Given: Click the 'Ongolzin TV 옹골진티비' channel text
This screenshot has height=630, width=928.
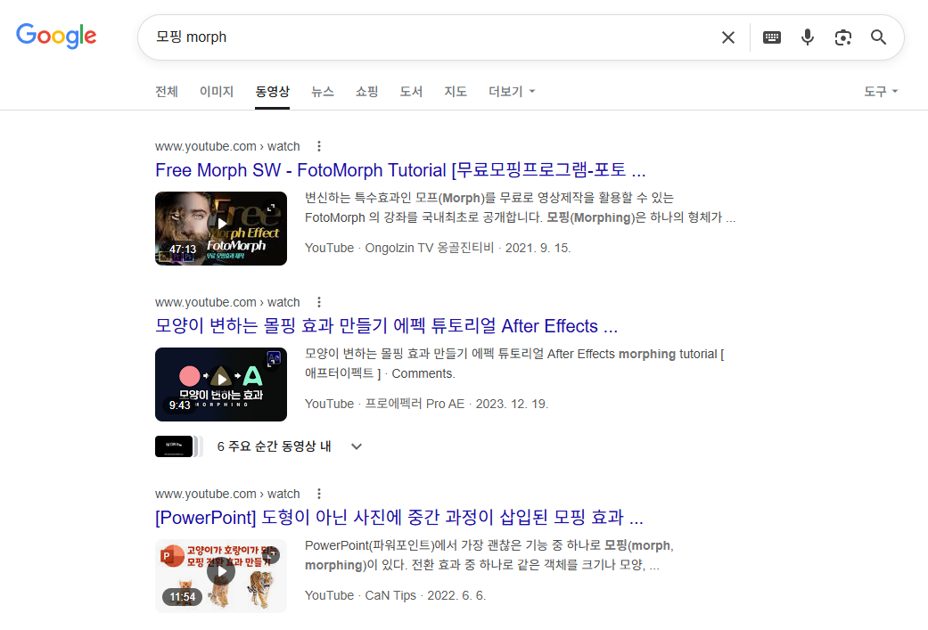Looking at the screenshot, I should tap(429, 248).
